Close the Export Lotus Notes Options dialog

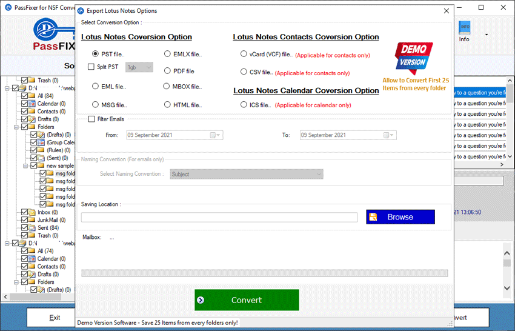click(447, 11)
